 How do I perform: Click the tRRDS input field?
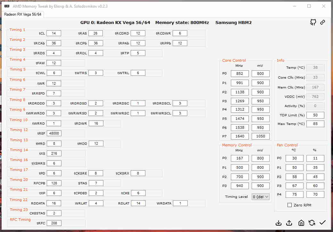point(54,53)
